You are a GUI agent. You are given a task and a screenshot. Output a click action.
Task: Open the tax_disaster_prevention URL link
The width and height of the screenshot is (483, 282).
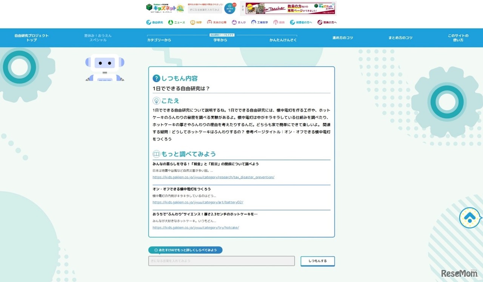click(x=214, y=177)
